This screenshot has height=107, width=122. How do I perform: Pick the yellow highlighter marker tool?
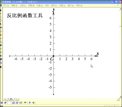click(1, 35)
